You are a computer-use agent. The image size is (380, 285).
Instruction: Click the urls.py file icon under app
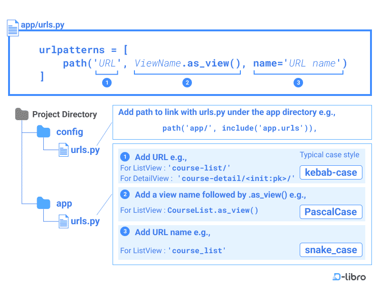click(x=63, y=221)
